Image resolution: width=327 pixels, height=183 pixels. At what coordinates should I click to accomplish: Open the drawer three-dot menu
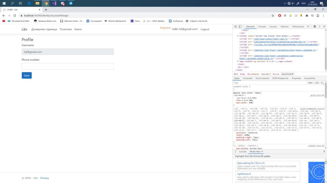coord(236,151)
